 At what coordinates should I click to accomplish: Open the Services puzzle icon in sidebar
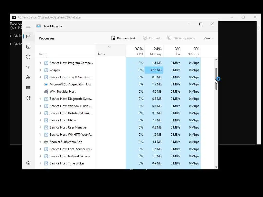(x=28, y=98)
